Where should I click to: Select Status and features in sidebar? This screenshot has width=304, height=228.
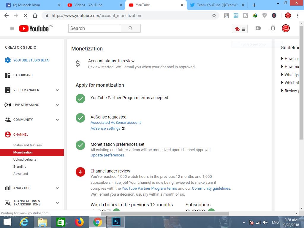pyautogui.click(x=28, y=145)
